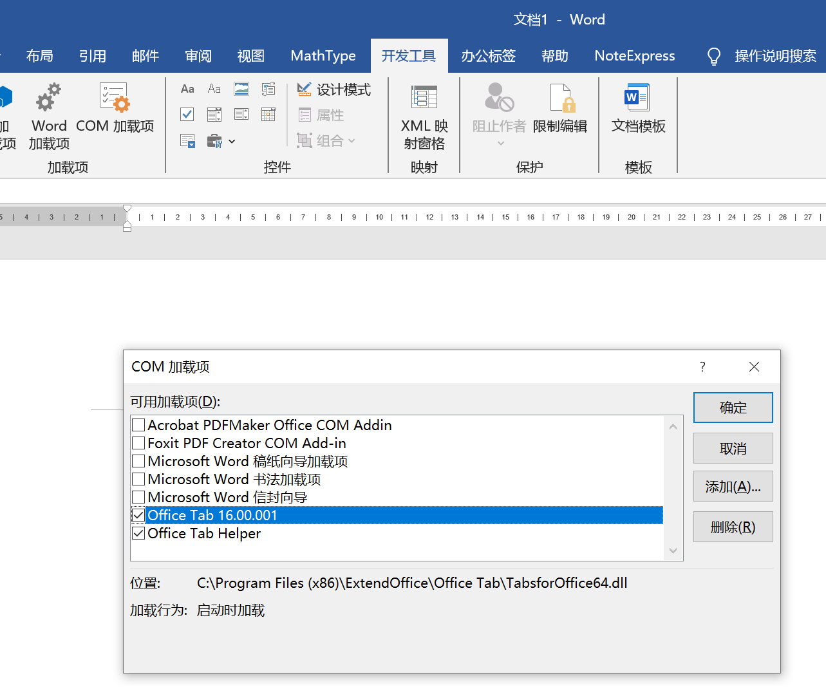Insert rich text content control (Aa bold)
The height and width of the screenshot is (696, 826).
187,89
